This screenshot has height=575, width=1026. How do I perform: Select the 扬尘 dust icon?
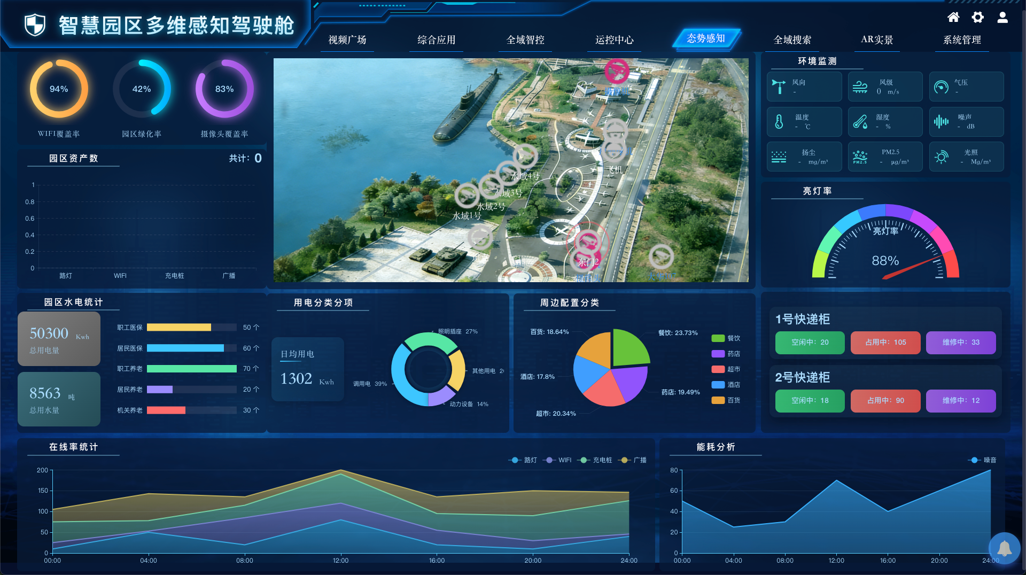tap(779, 157)
